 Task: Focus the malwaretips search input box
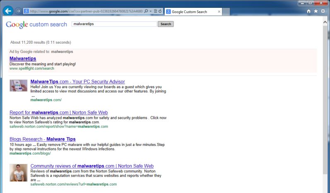pos(114,24)
